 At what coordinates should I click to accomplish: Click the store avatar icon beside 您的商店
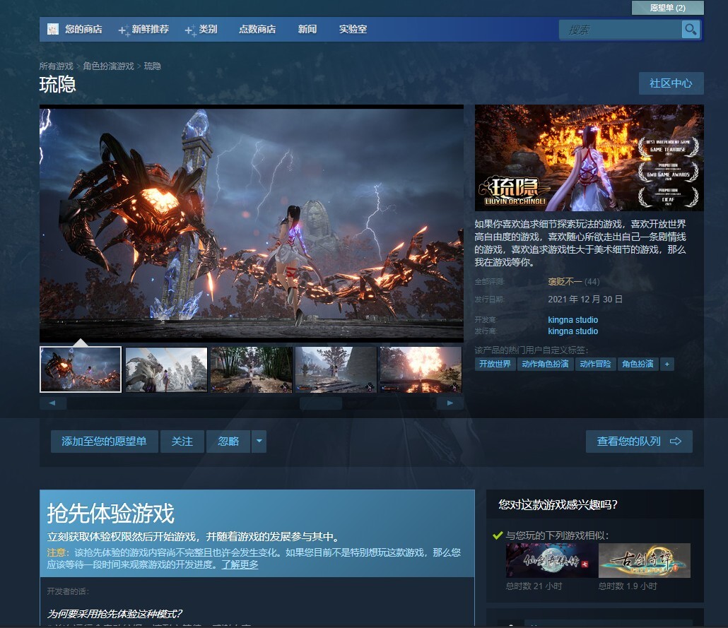click(x=53, y=29)
